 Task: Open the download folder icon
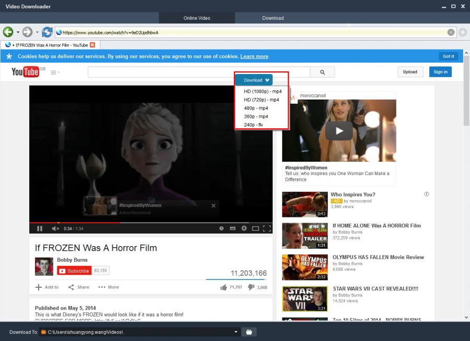(249, 332)
